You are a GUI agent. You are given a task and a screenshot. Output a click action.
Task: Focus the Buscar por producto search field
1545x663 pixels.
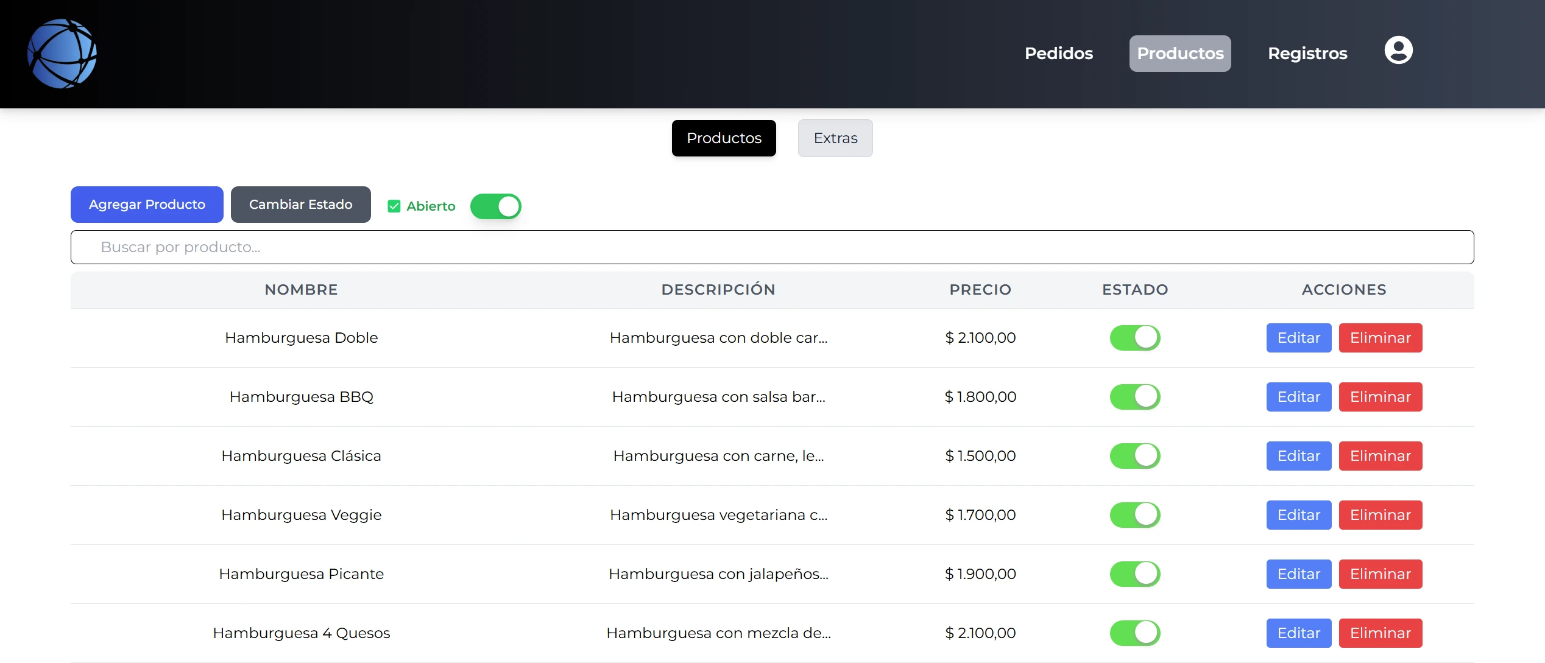pos(772,247)
